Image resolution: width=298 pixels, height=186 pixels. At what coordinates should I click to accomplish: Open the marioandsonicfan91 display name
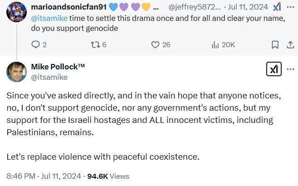point(69,7)
